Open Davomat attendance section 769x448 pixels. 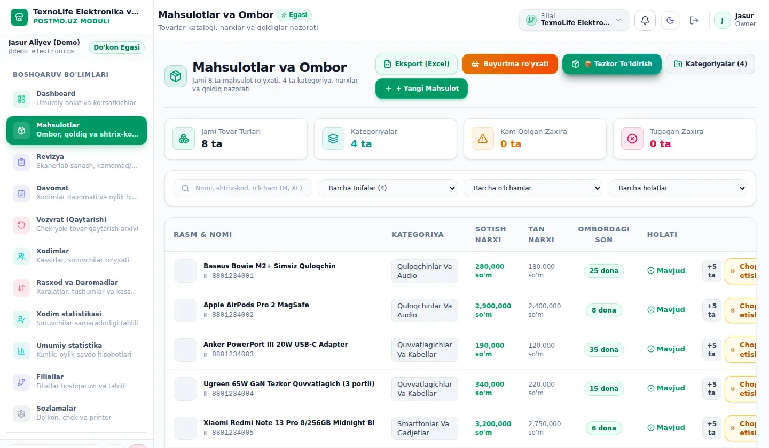click(x=76, y=193)
